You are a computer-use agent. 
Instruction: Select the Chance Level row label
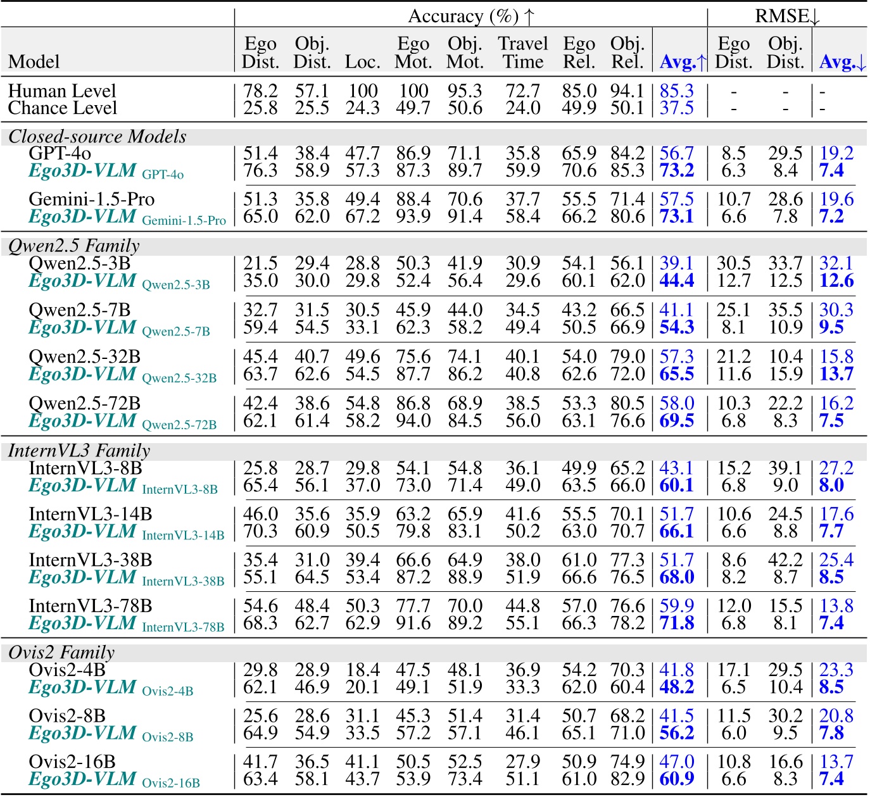62,108
